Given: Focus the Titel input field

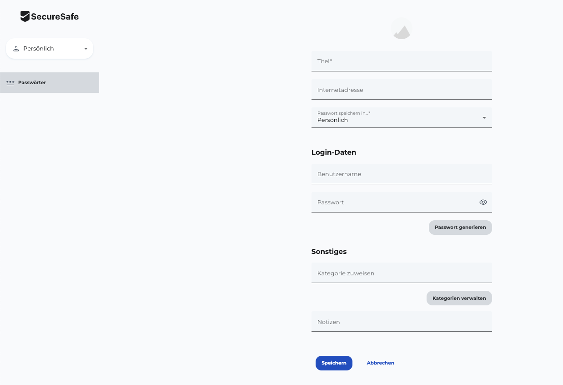Looking at the screenshot, I should pos(402,61).
